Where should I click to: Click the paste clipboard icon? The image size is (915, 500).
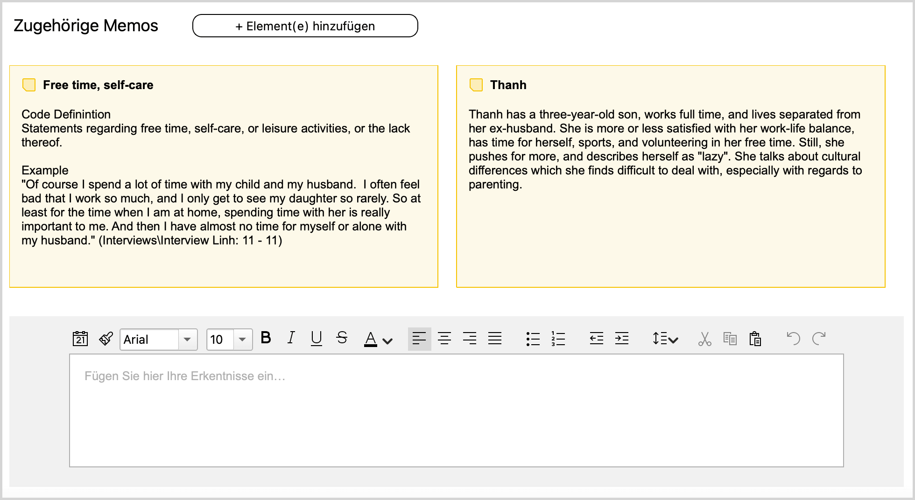click(755, 339)
